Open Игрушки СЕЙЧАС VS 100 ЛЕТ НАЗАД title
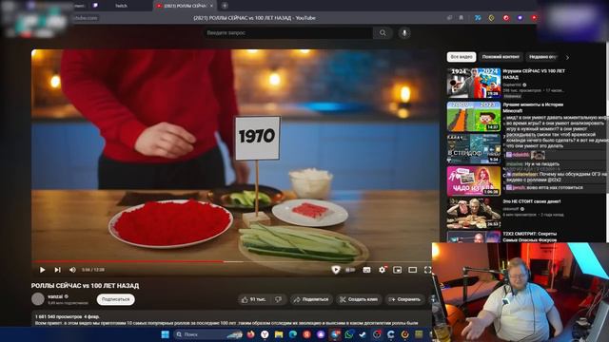This screenshot has height=342, width=609. pos(534,74)
